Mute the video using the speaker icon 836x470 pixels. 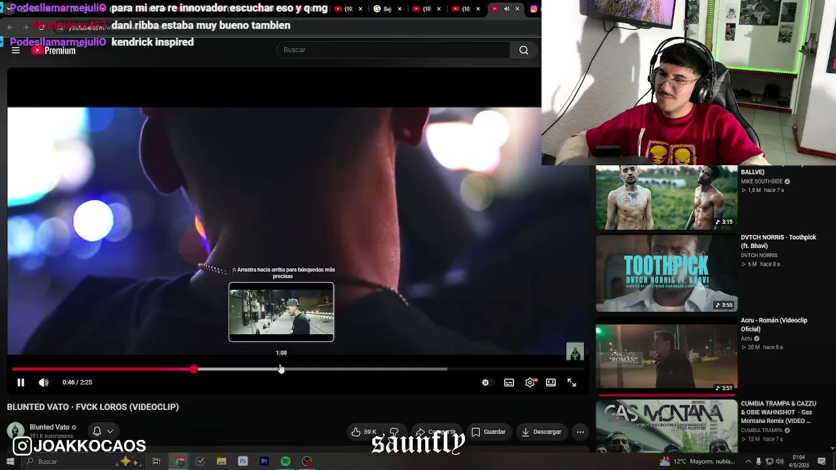pyautogui.click(x=43, y=383)
